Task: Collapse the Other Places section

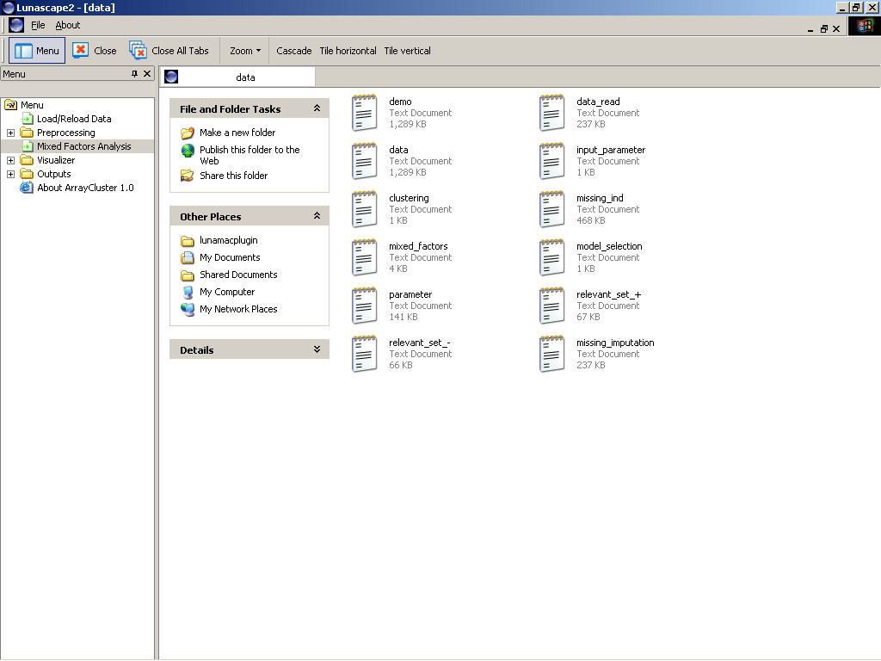Action: [x=317, y=216]
